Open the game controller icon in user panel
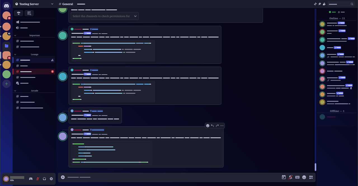The width and height of the screenshot is (358, 186). pyautogui.click(x=31, y=179)
